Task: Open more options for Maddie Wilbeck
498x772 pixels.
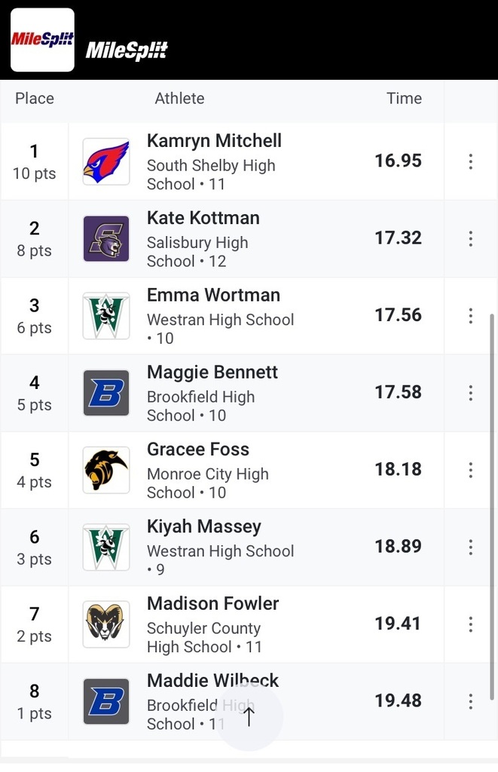Action: point(470,702)
